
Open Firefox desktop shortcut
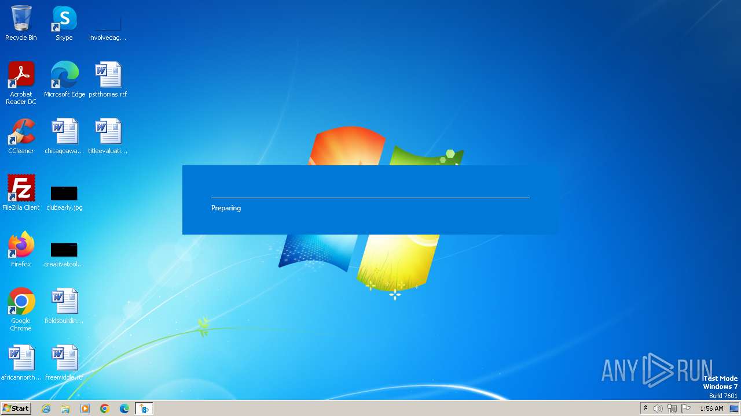(21, 250)
